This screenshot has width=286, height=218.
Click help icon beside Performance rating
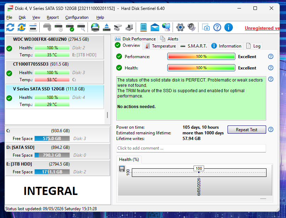pos(271,56)
